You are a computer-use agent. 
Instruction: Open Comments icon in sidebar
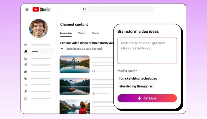pyautogui.click(x=26, y=65)
